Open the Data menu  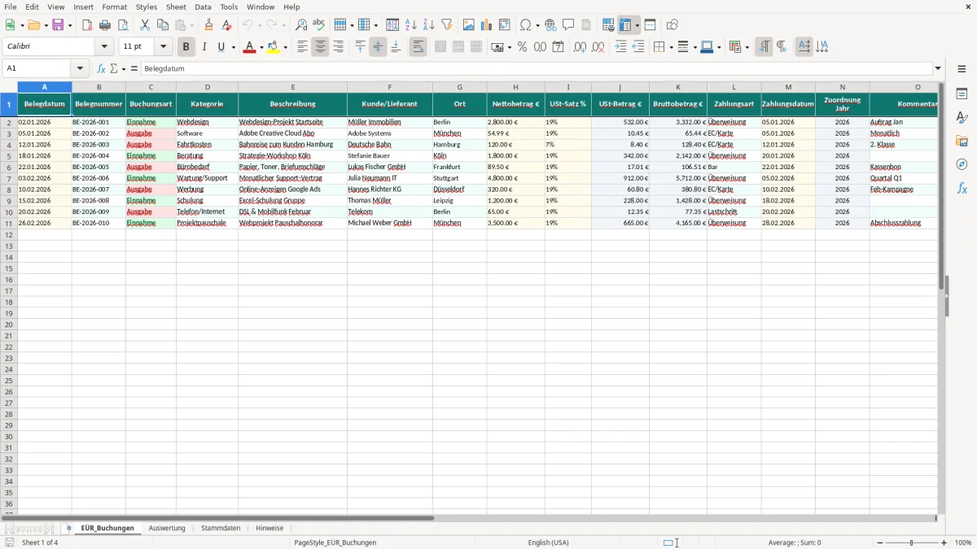point(203,7)
